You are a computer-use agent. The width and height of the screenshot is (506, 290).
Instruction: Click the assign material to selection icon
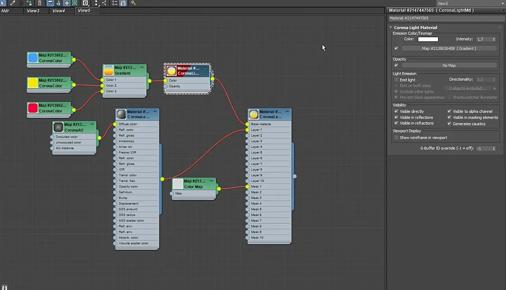pos(29,3)
